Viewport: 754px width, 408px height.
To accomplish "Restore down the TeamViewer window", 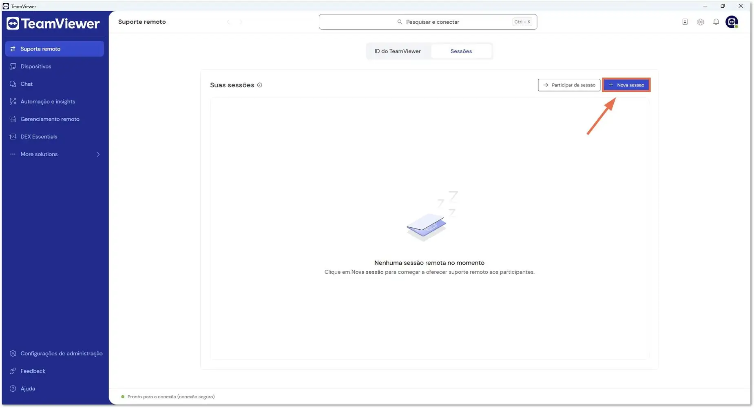I will (x=723, y=6).
